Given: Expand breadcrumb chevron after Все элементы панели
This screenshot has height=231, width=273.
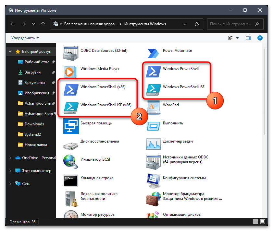Looking at the screenshot, I should (120, 24).
